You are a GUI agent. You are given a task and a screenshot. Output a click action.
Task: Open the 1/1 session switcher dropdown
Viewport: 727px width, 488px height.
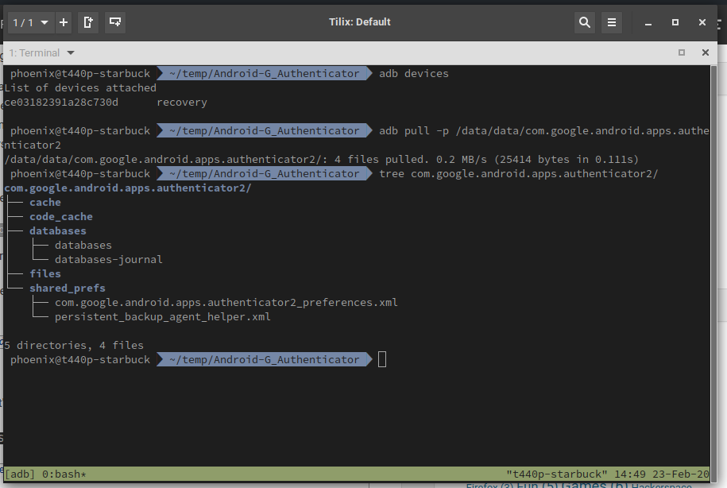[30, 22]
